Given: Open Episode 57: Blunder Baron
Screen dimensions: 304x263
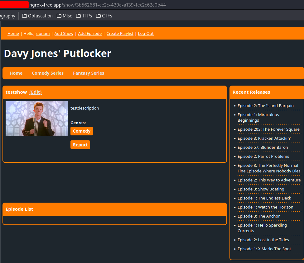Looking at the screenshot, I should coord(263,148).
